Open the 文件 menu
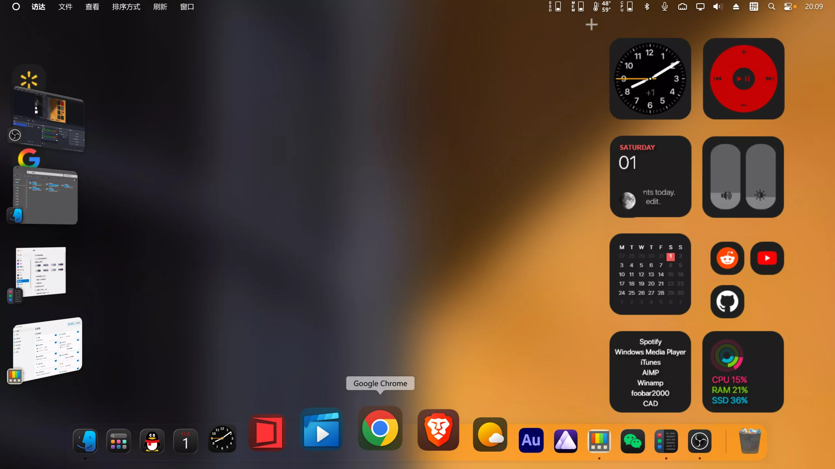Viewport: 835px width, 469px height. (x=65, y=7)
